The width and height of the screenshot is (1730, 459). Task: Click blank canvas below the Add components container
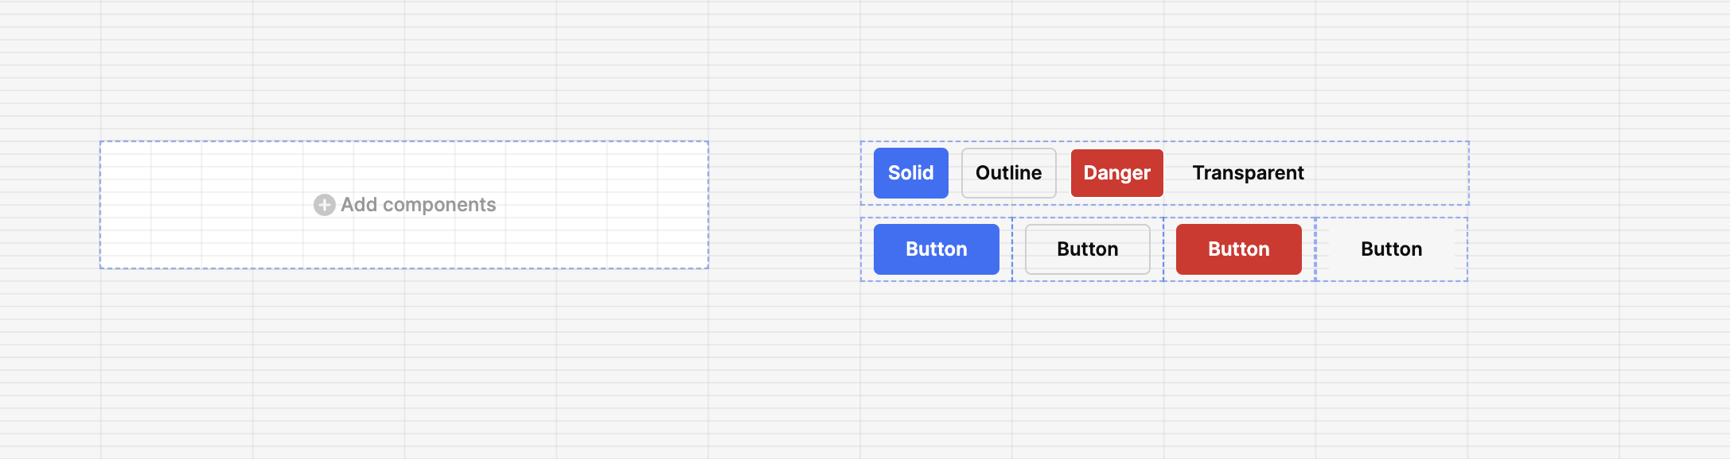point(404,357)
